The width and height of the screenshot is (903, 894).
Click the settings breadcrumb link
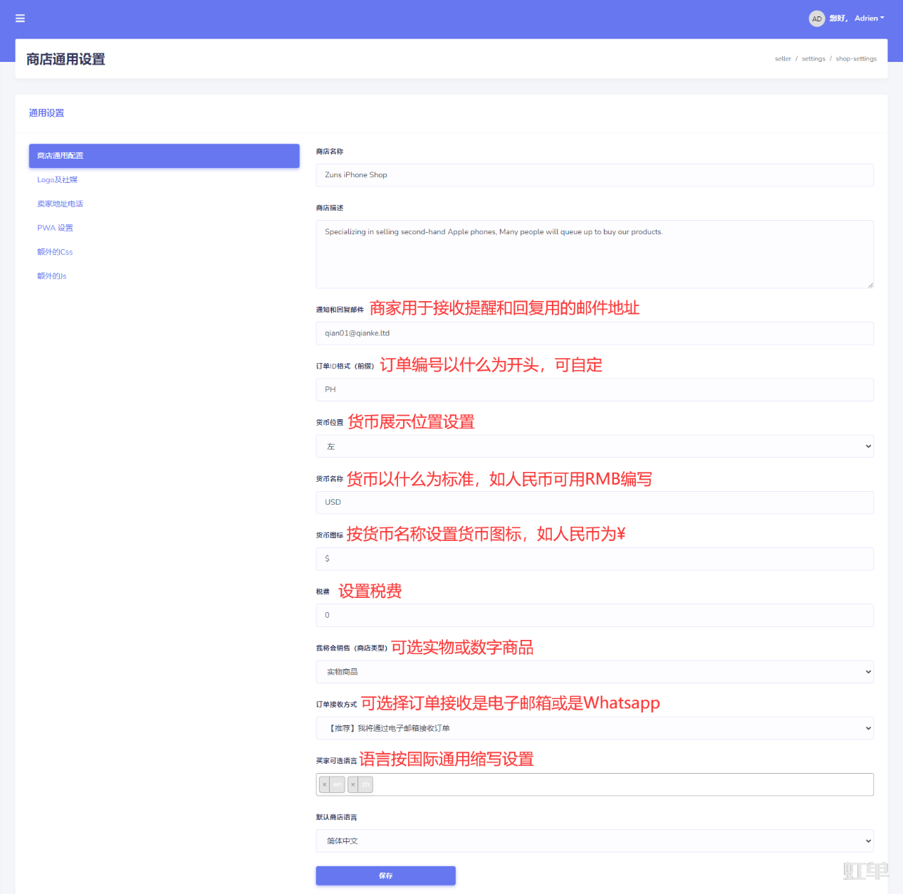pyautogui.click(x=813, y=59)
